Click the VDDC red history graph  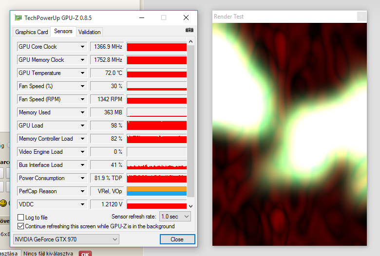156,204
